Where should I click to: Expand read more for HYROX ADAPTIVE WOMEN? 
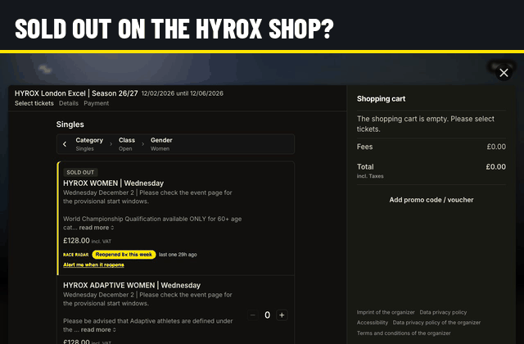98,329
